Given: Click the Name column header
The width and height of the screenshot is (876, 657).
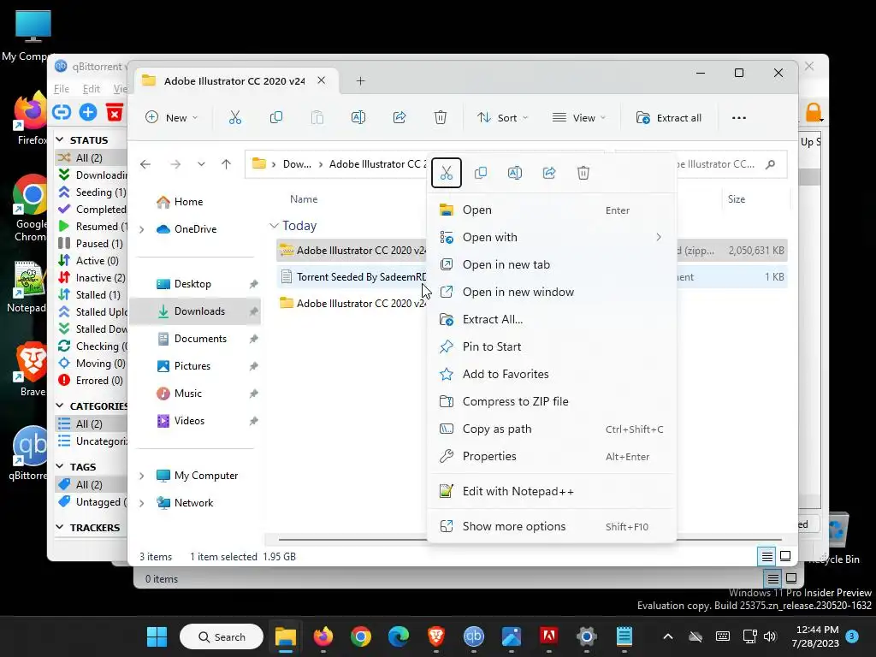Looking at the screenshot, I should [304, 199].
